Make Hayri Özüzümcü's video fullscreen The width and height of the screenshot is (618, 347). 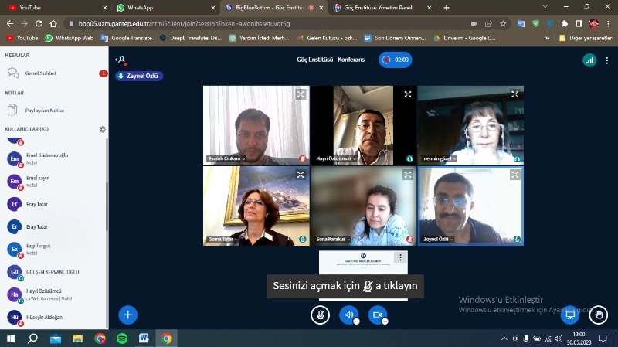click(x=408, y=94)
